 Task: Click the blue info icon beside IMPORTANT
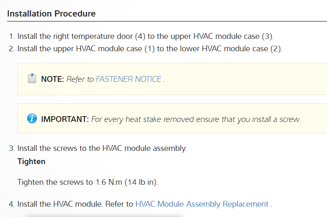click(32, 119)
